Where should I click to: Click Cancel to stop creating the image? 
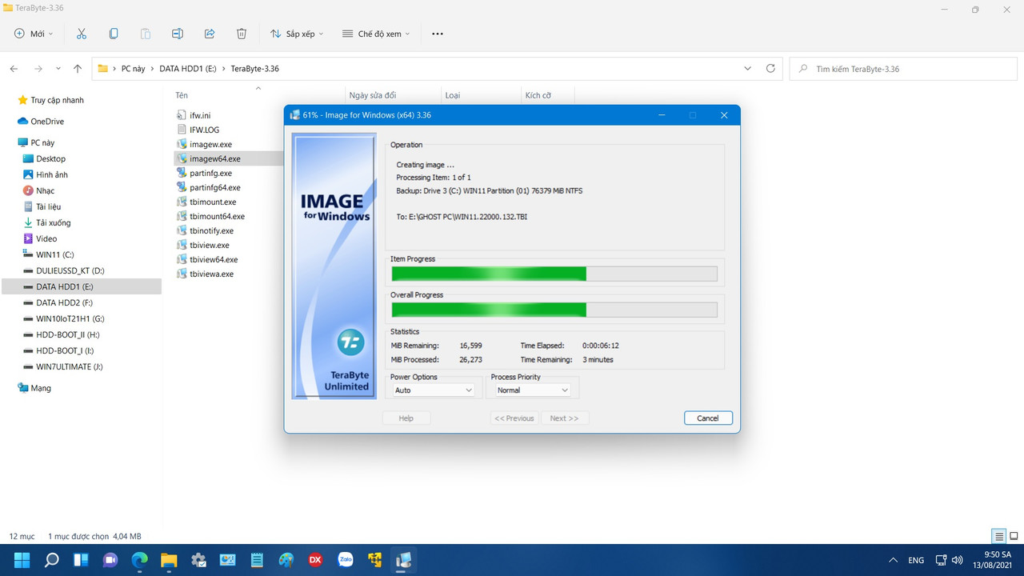pyautogui.click(x=708, y=418)
